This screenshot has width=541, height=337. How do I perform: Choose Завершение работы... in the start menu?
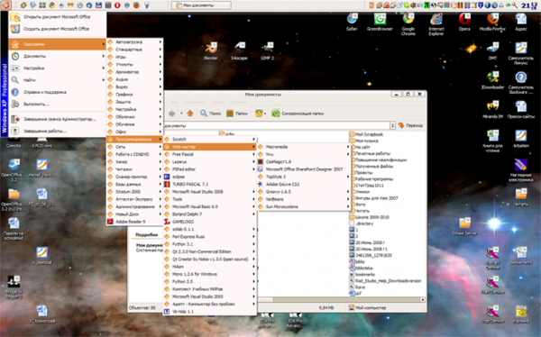pyautogui.click(x=58, y=131)
